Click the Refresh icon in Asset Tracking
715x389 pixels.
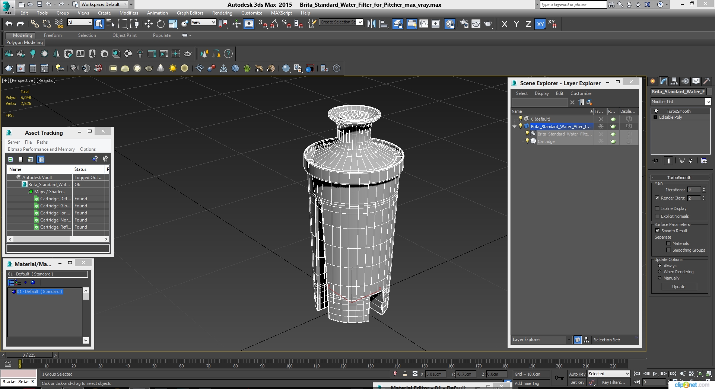(x=10, y=159)
